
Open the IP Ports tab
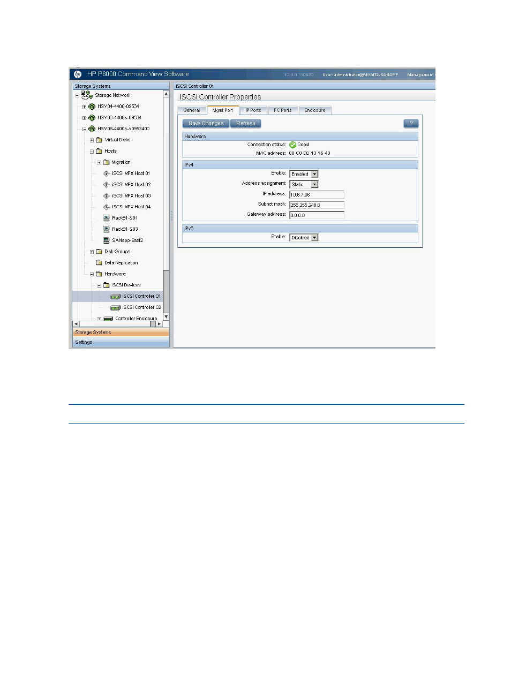[253, 110]
